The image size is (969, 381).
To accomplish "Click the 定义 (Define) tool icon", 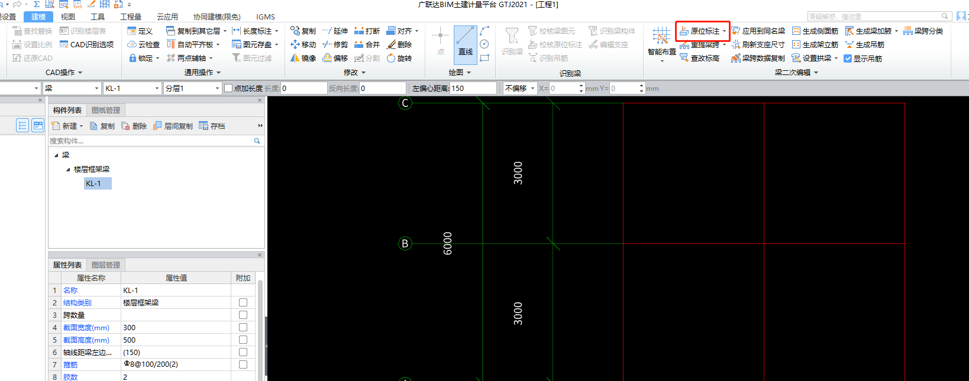I will (x=132, y=31).
